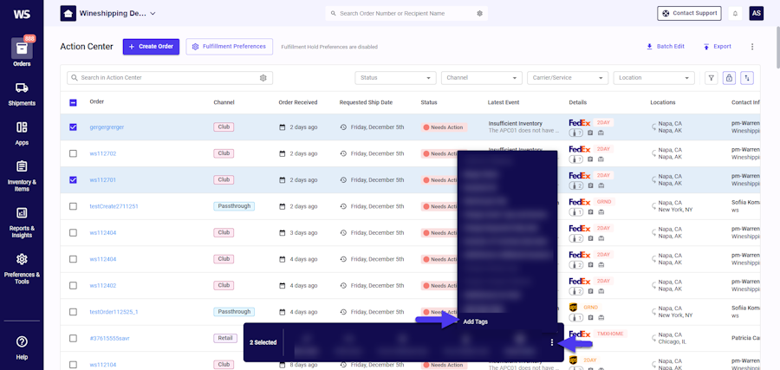Click the WS logo

coord(22,14)
